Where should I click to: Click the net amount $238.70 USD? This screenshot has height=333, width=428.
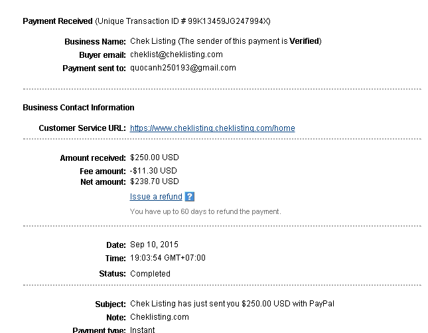[x=155, y=181]
